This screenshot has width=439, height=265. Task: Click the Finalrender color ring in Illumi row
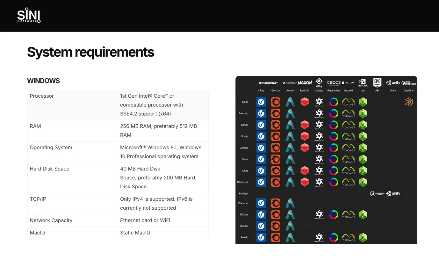click(334, 159)
